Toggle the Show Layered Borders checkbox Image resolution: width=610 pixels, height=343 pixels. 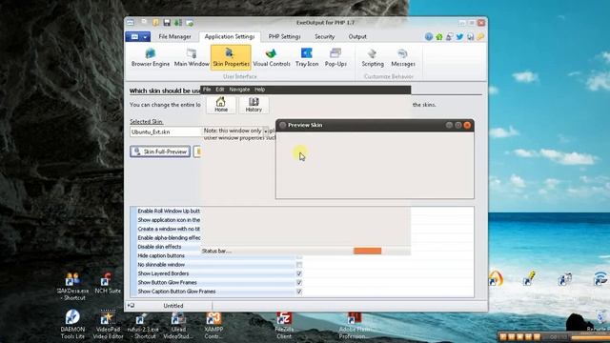click(x=298, y=273)
